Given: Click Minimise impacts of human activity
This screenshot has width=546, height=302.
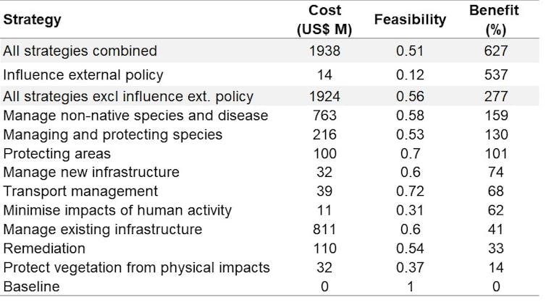Looking at the screenshot, I should click(x=117, y=210).
